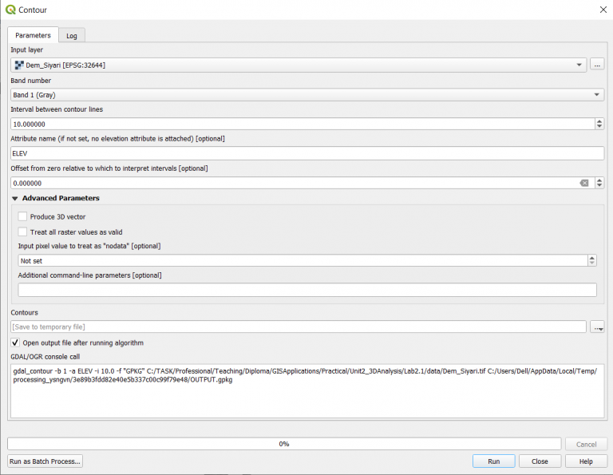Screen dimensions: 613x475
Task: Click the browse button beside Contours output
Action: [597, 327]
